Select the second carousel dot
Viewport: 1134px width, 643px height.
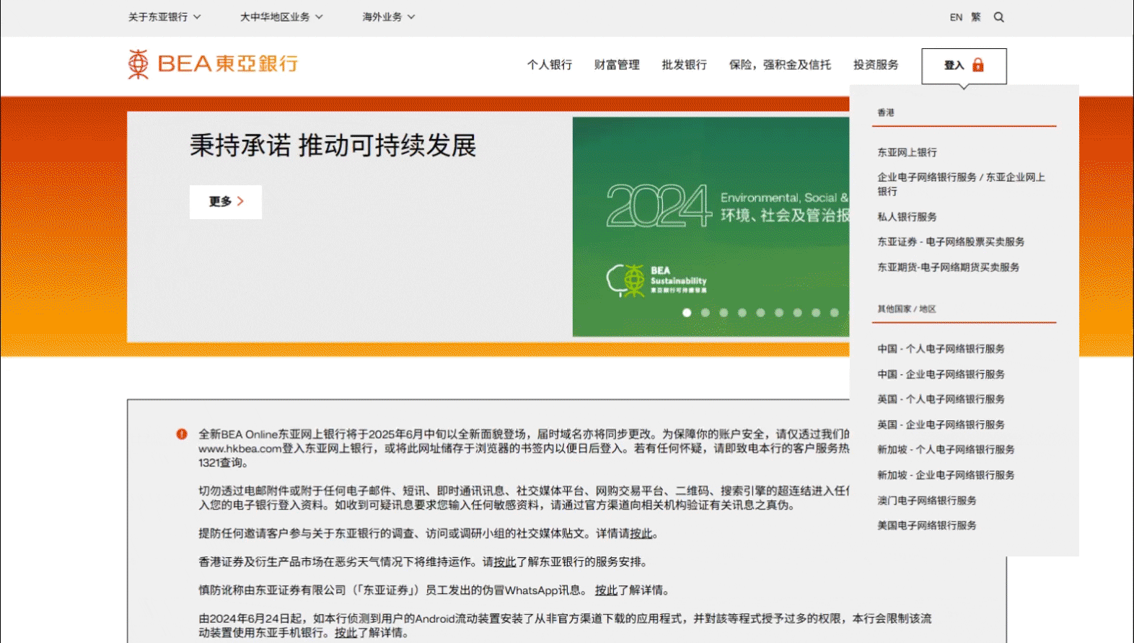click(x=706, y=312)
